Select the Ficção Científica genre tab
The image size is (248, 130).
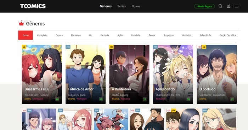coord(227,35)
